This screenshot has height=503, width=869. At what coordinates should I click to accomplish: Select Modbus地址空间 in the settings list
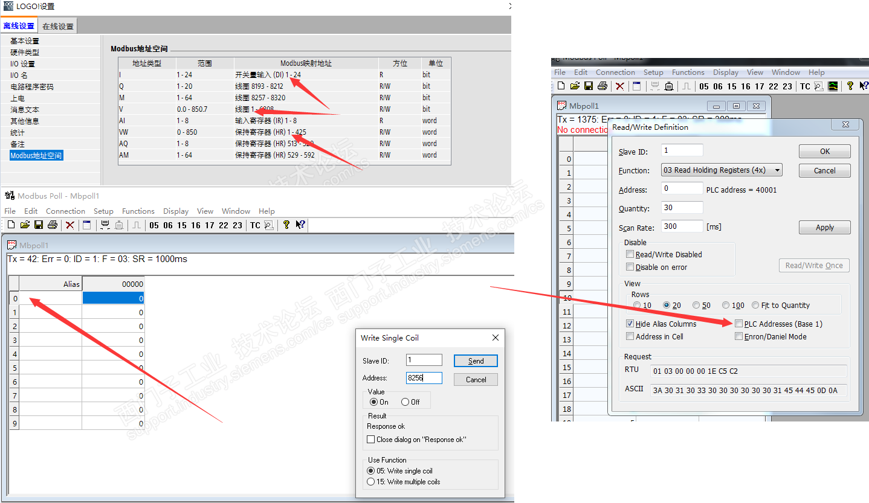[x=36, y=156]
